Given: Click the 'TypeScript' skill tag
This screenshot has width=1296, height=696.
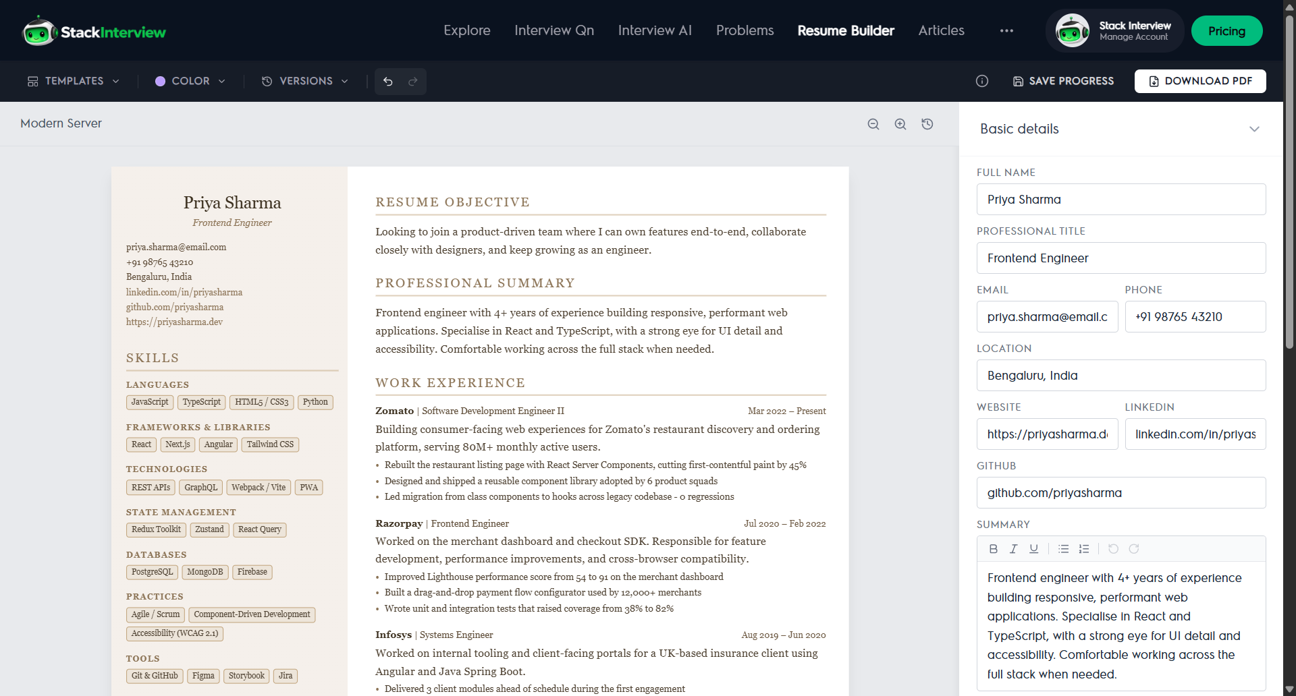Looking at the screenshot, I should pos(201,402).
